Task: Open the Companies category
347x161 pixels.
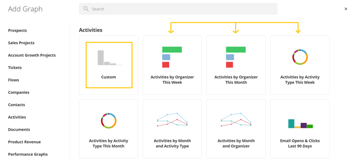Action: coord(19,92)
